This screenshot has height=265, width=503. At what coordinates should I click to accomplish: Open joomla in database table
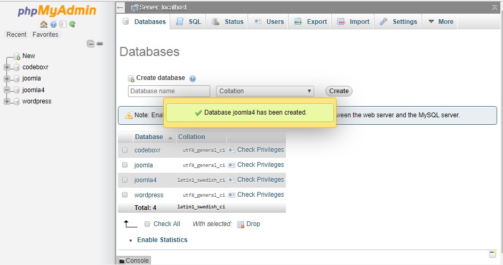143,165
